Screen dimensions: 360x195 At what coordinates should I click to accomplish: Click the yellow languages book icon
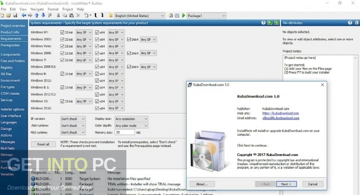(x=111, y=15)
